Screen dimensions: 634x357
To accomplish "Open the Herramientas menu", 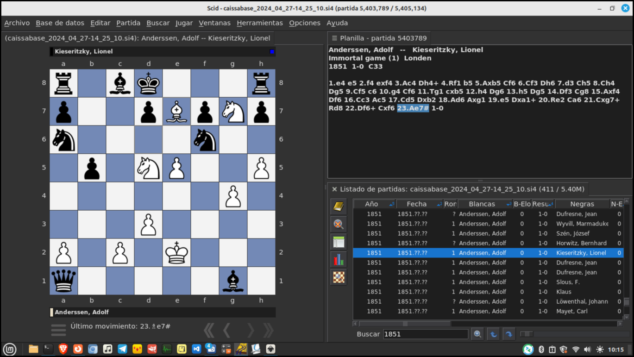I will pos(260,23).
